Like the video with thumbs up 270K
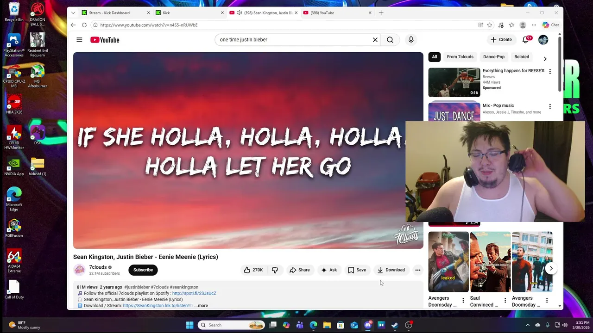 253,270
